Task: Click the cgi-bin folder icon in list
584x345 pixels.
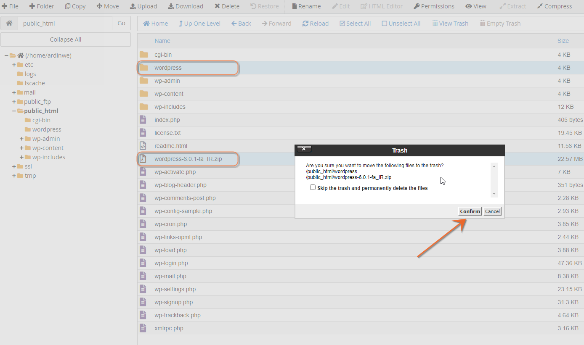Action: click(x=144, y=55)
